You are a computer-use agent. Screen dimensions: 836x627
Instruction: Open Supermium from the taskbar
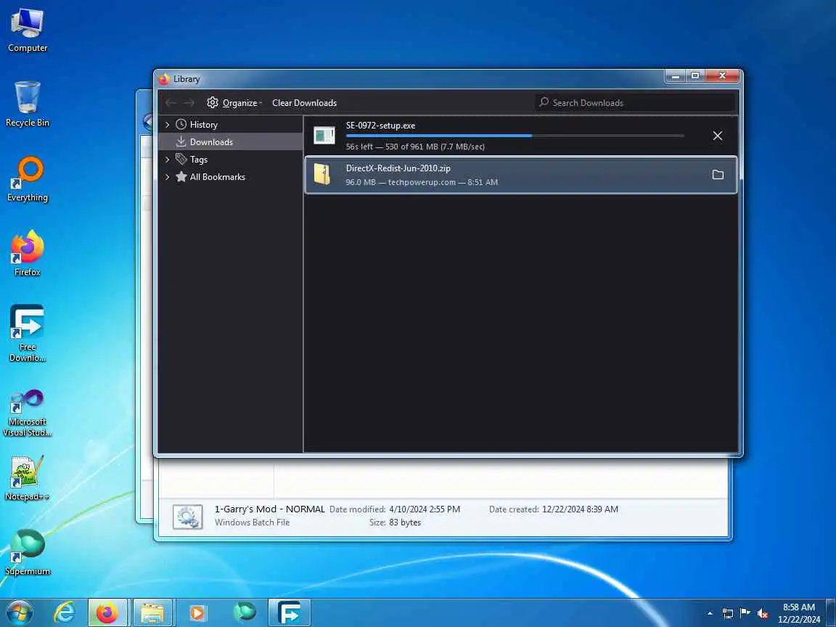244,612
